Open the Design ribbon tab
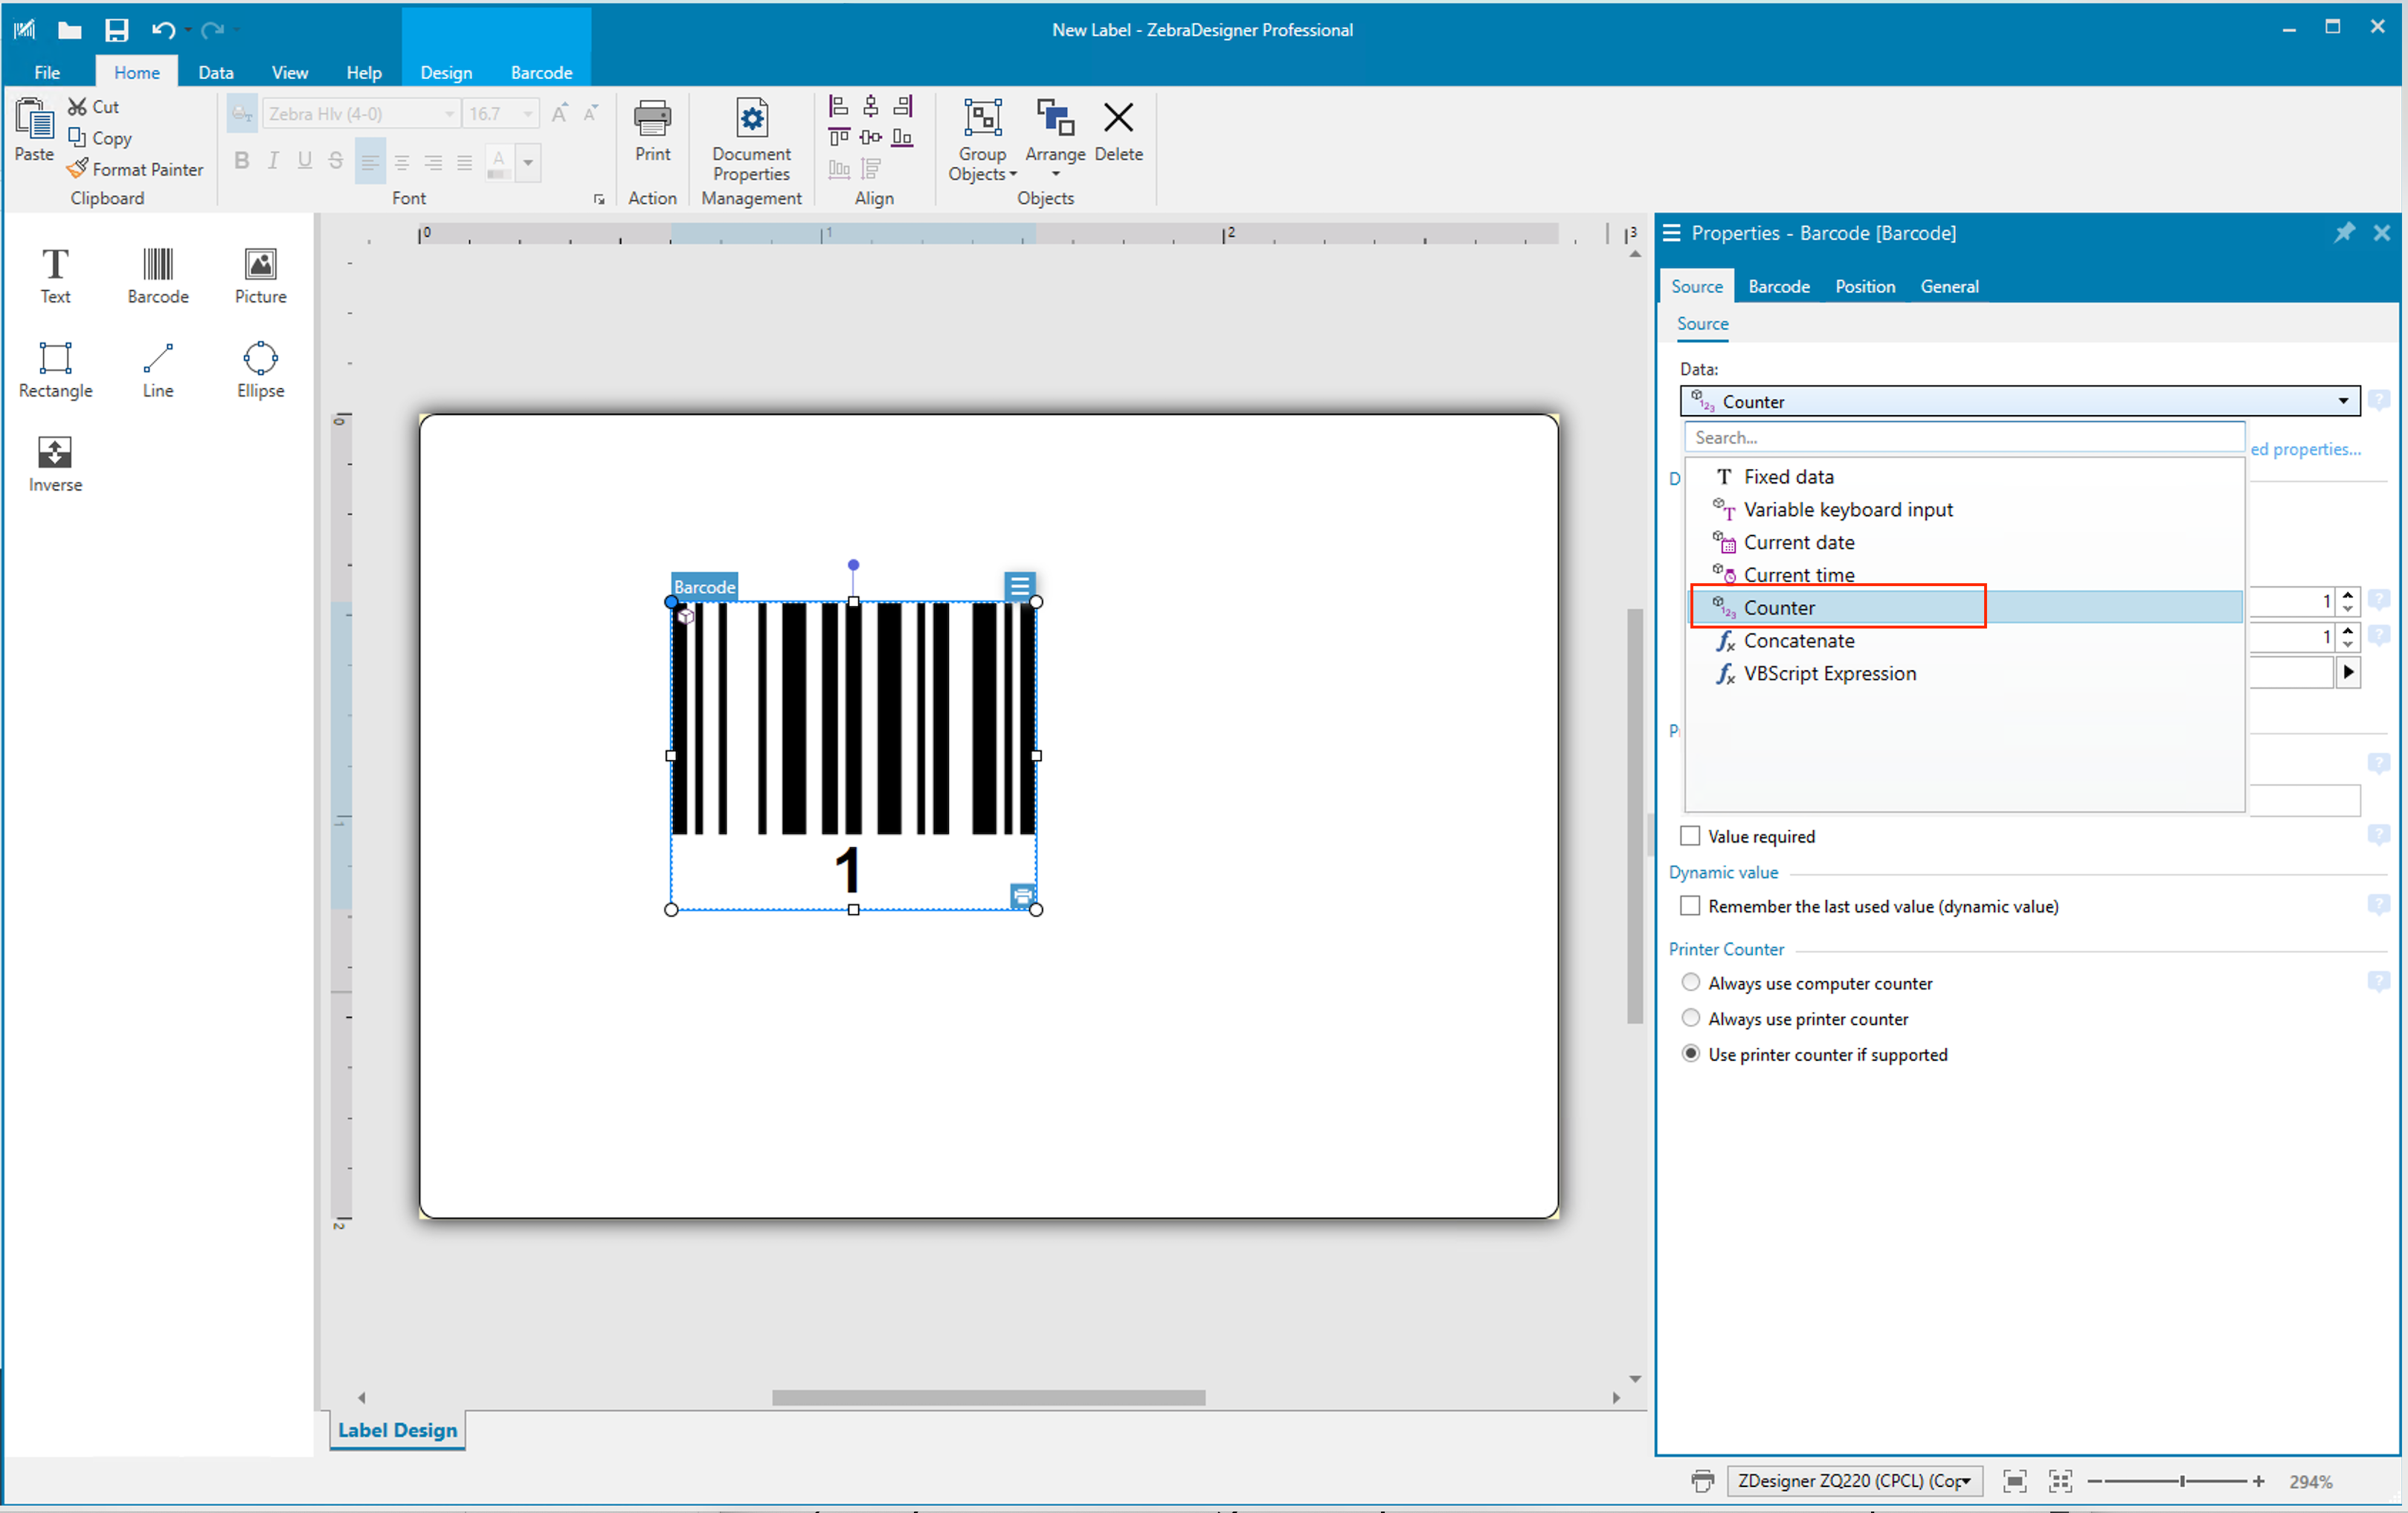 446,72
